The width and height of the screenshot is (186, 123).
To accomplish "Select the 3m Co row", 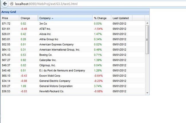I will [x=73, y=24].
